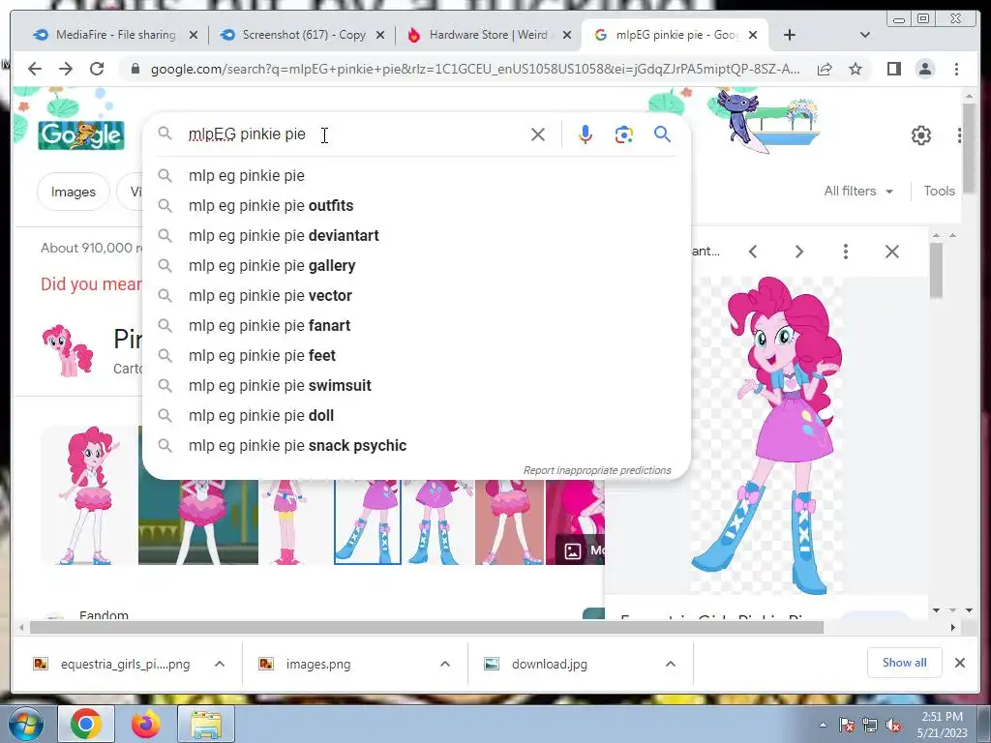This screenshot has width=991, height=743.
Task: Open the browser side panel
Action: pos(893,69)
